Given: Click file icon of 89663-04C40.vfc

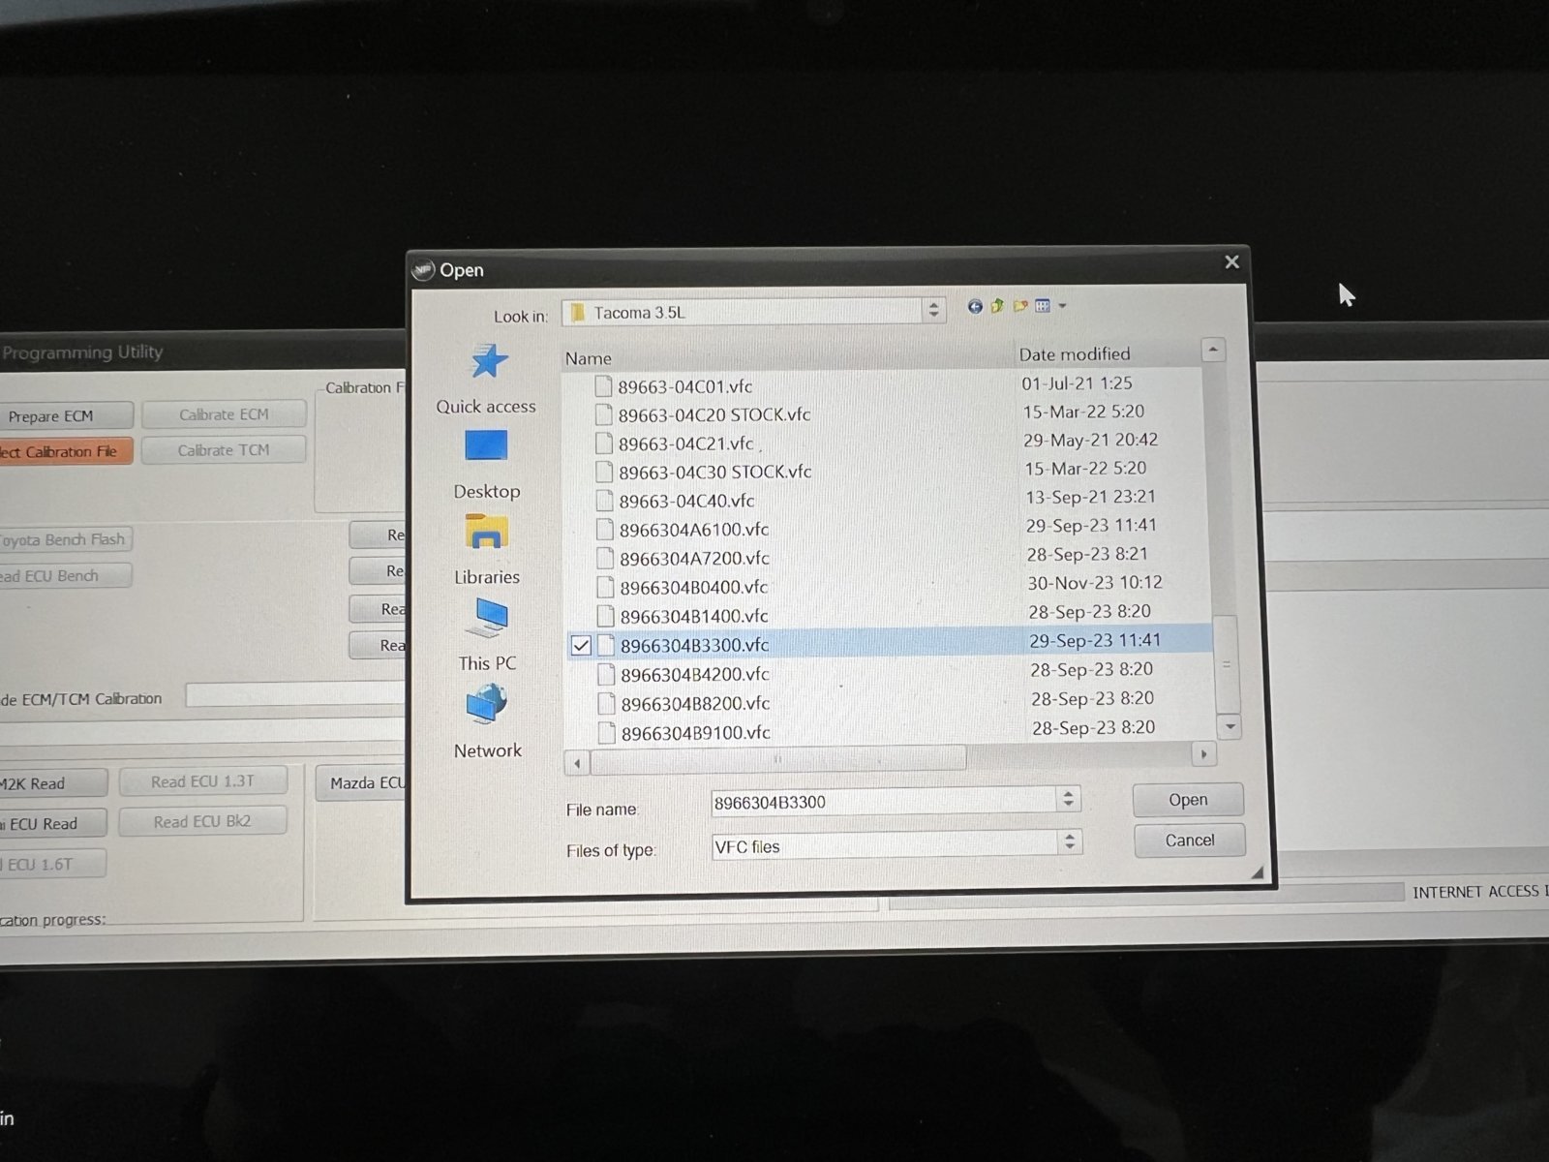Looking at the screenshot, I should pos(604,501).
